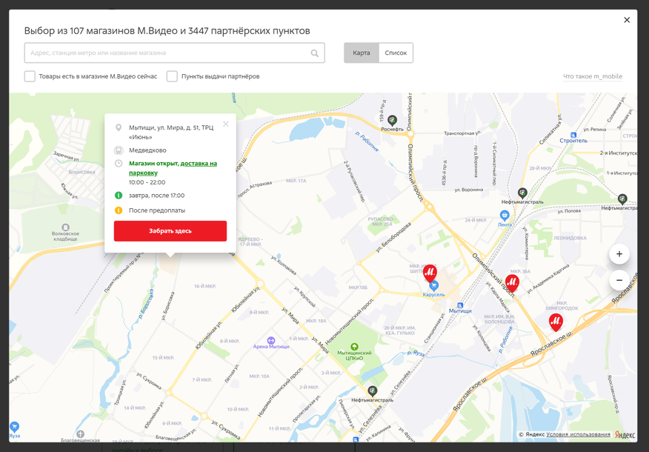Click the Лента store marker
649x452 pixels.
[504, 215]
